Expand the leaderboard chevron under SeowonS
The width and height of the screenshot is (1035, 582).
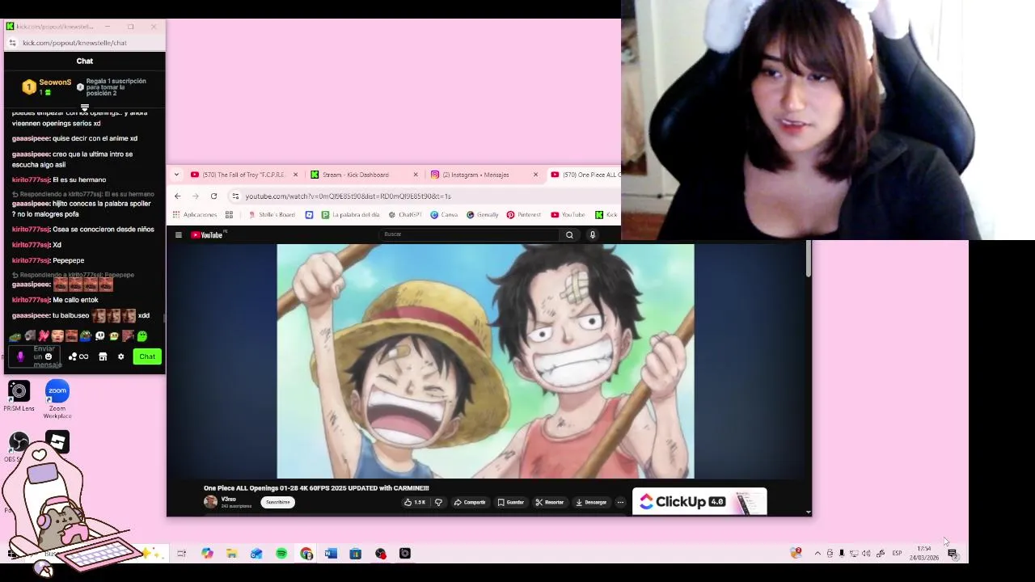point(84,108)
